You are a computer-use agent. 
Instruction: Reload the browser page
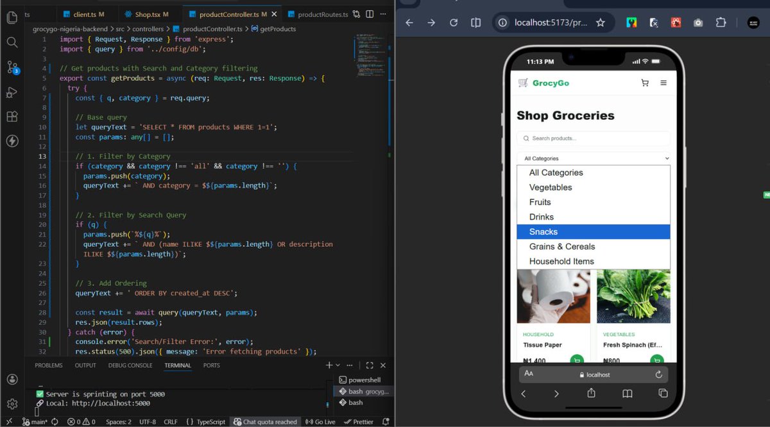tap(454, 22)
